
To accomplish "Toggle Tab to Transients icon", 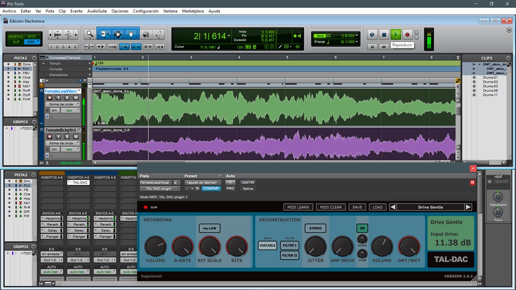I will (x=101, y=47).
